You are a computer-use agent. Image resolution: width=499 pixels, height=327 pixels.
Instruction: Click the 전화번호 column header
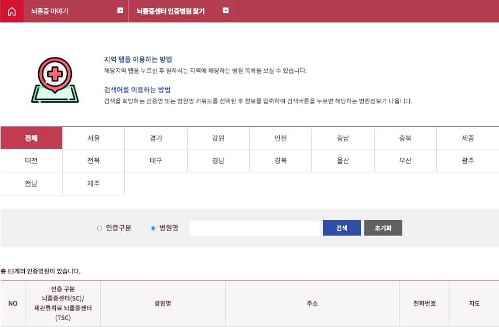(425, 303)
